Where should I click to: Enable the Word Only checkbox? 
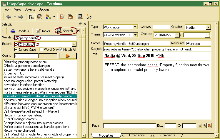(41, 50)
